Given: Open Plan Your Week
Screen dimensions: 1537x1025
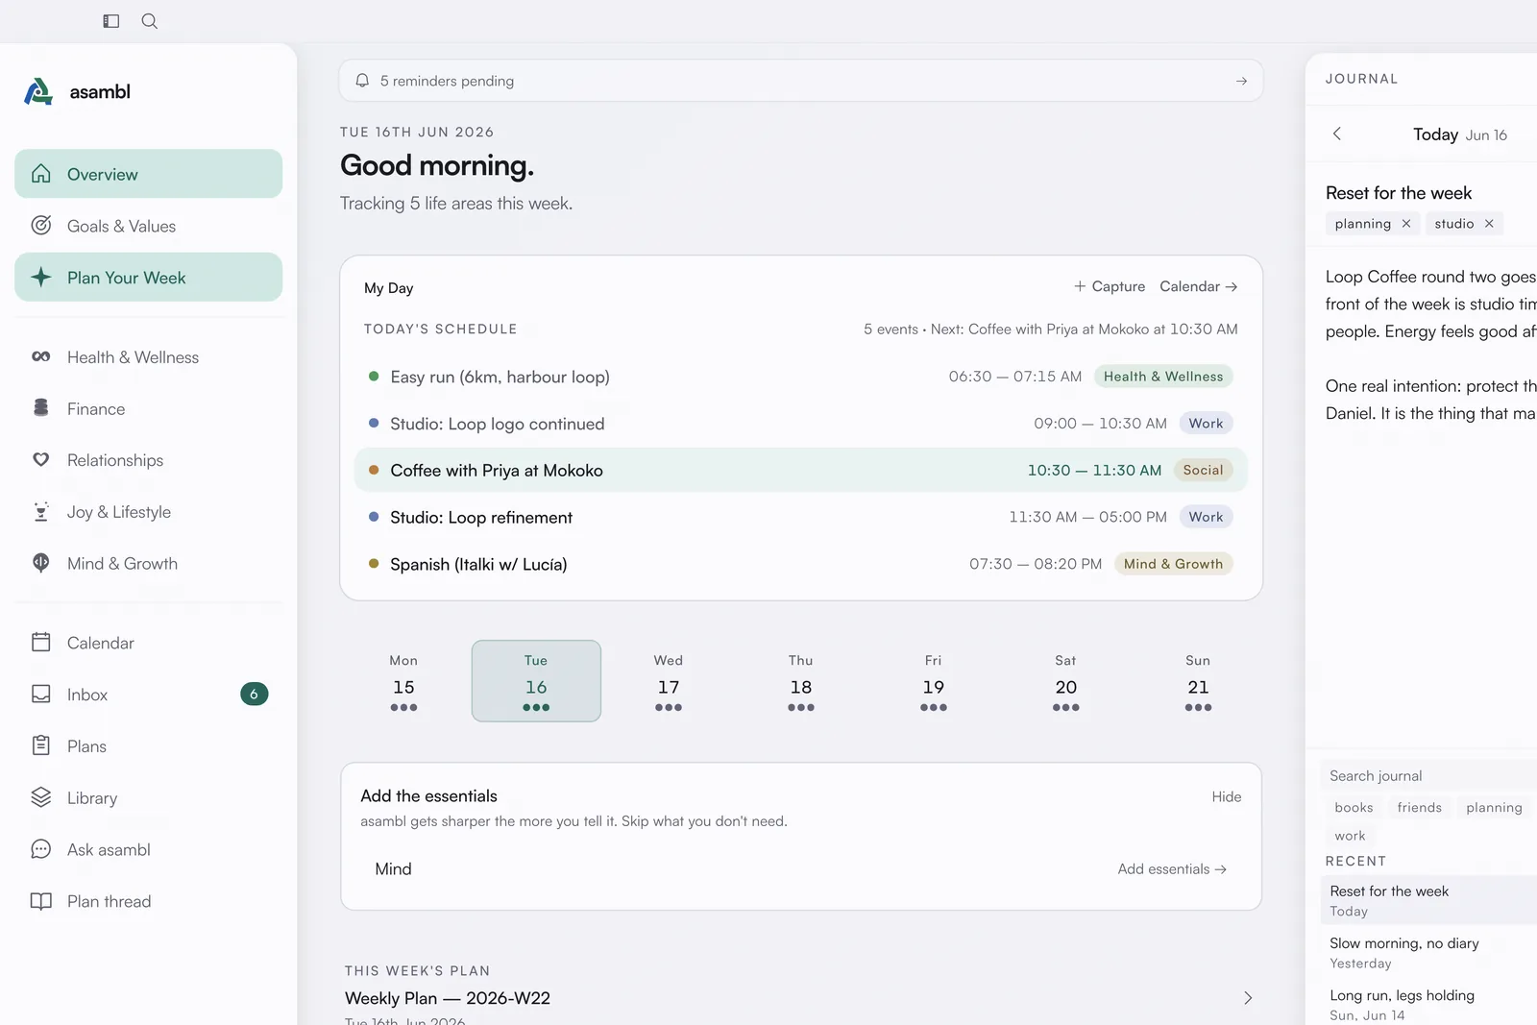Looking at the screenshot, I should 149,278.
